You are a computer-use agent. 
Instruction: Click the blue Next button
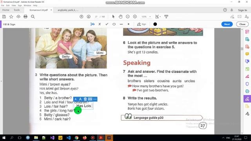(x=227, y=24)
